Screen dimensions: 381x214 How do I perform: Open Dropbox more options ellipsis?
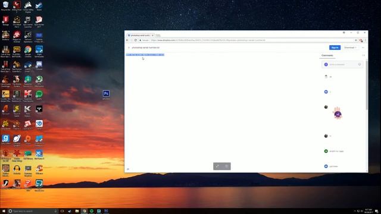point(363,48)
